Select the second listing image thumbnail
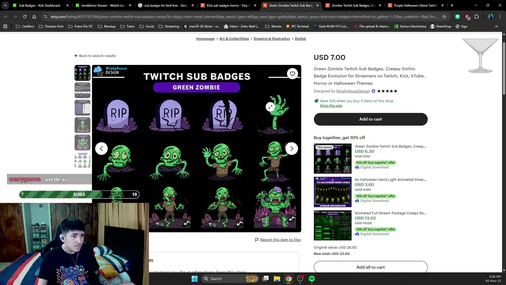 83,90
